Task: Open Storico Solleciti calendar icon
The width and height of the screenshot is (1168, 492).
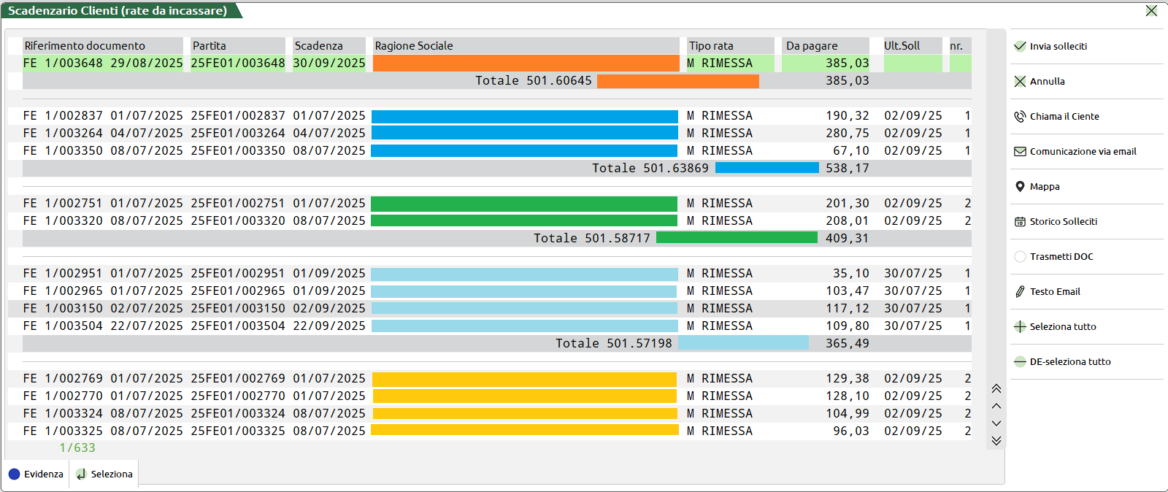Action: coord(1020,221)
